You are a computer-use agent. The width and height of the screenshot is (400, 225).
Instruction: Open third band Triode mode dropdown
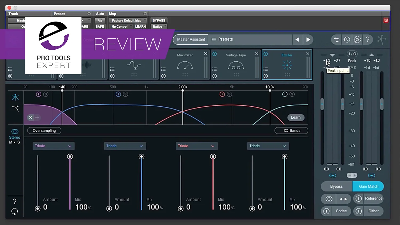pos(196,146)
